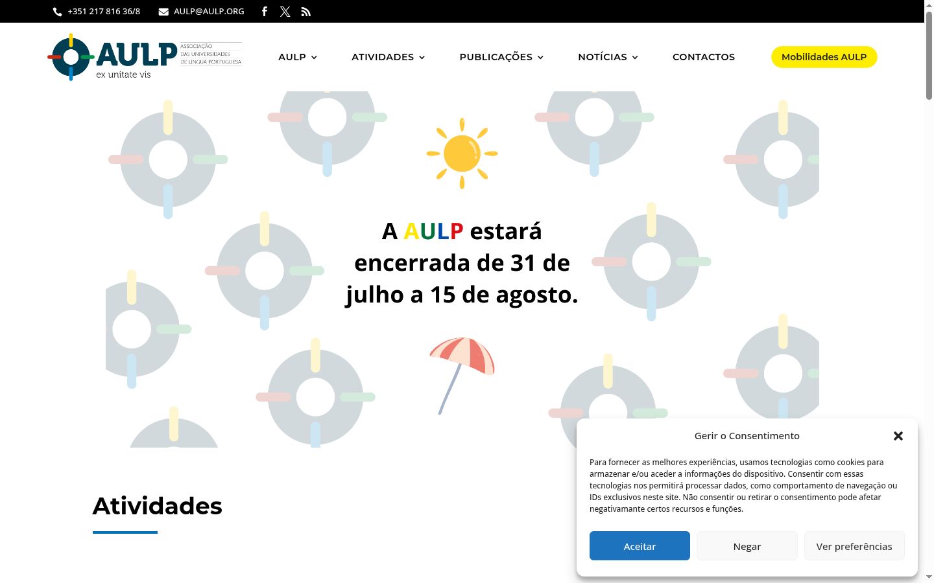The image size is (934, 583).
Task: Click the Atividades section heading
Action: tap(158, 506)
